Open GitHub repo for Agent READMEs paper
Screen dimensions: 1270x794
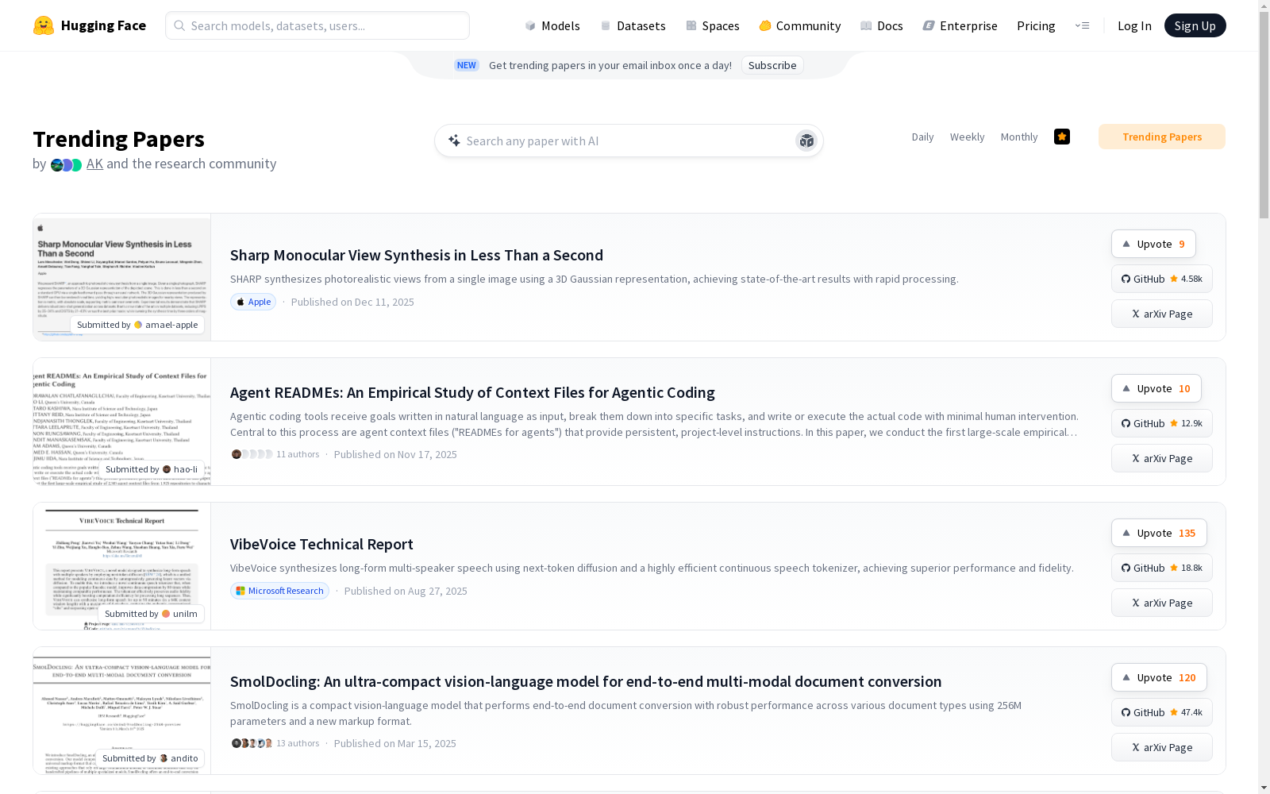[x=1162, y=423]
